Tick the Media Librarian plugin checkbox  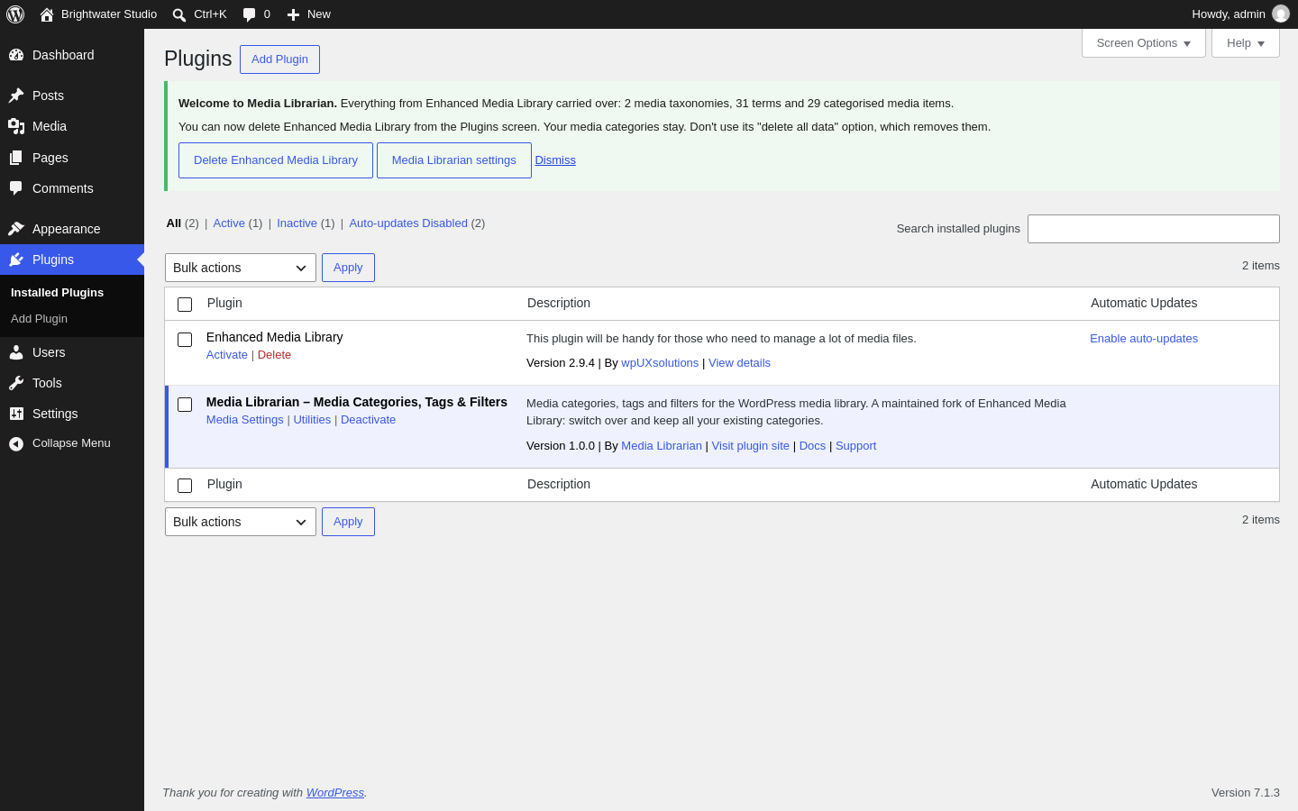pyautogui.click(x=185, y=405)
